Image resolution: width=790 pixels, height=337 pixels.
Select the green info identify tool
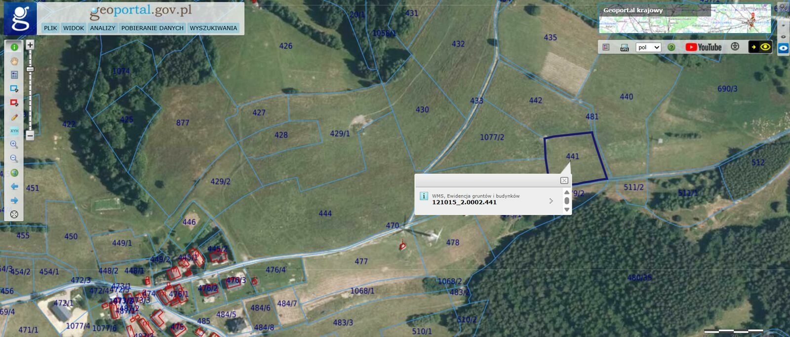click(x=14, y=47)
